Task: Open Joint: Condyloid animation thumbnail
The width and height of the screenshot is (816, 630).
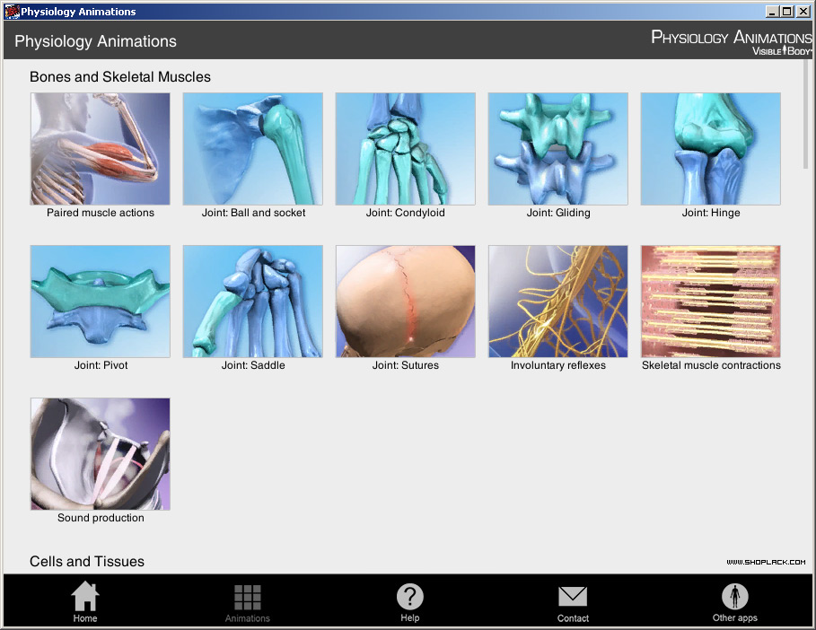Action: tap(406, 149)
